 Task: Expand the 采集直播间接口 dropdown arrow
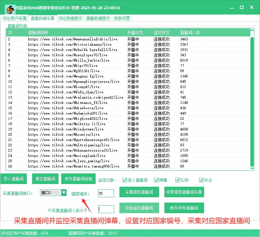pos(64,193)
